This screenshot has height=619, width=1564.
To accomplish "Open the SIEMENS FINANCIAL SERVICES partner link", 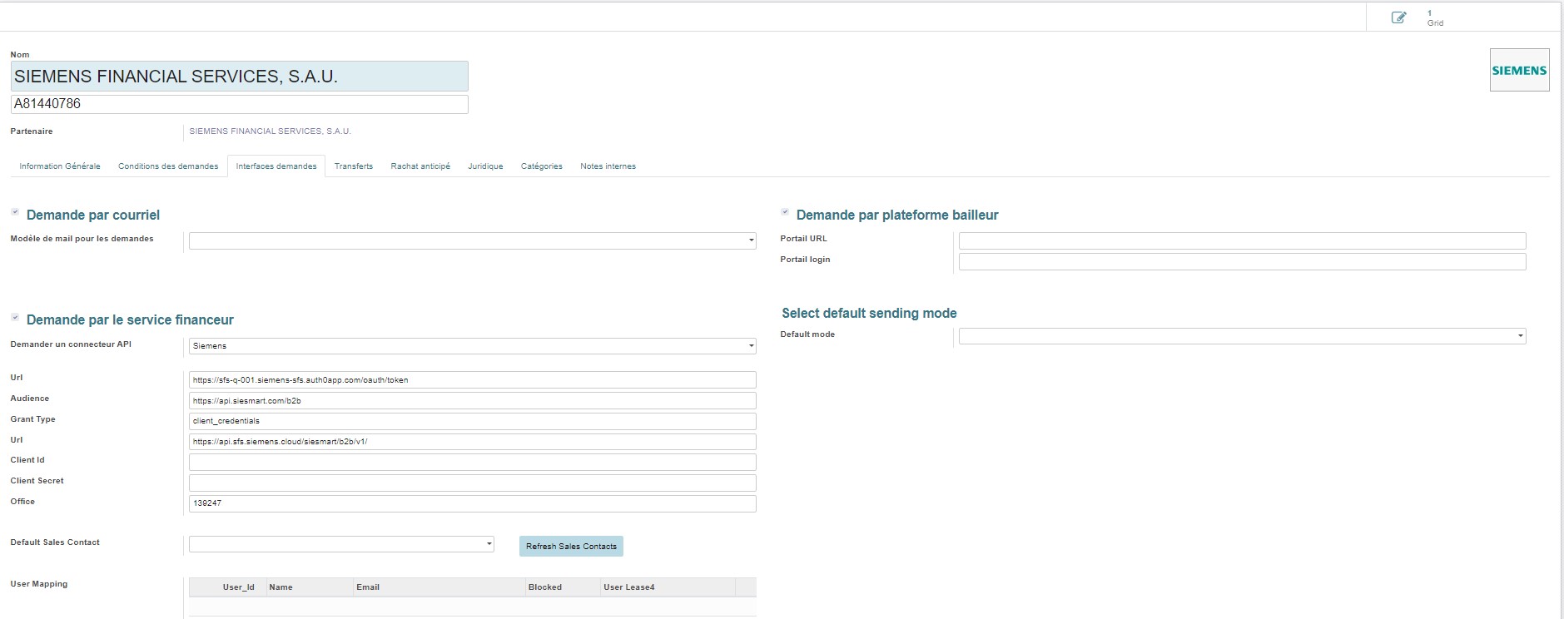I will click(270, 131).
